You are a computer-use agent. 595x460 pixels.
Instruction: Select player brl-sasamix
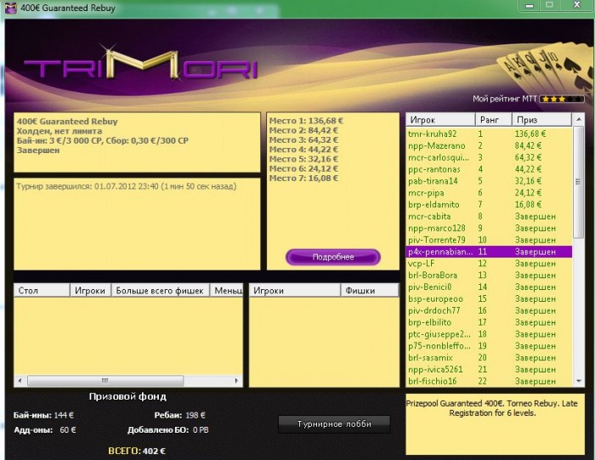(489, 357)
